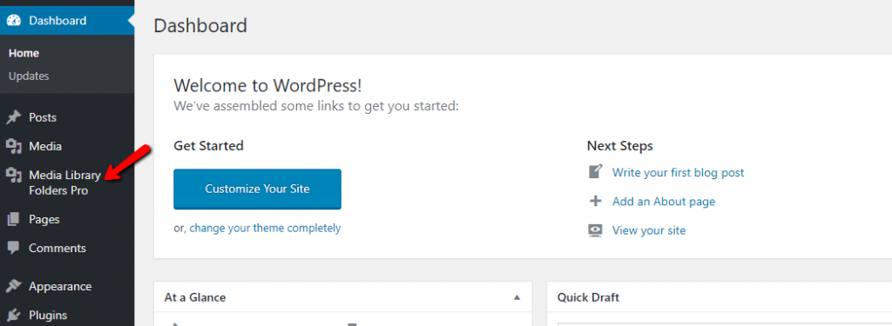Select the Home submenu item
Image resolution: width=892 pixels, height=326 pixels.
pos(24,53)
